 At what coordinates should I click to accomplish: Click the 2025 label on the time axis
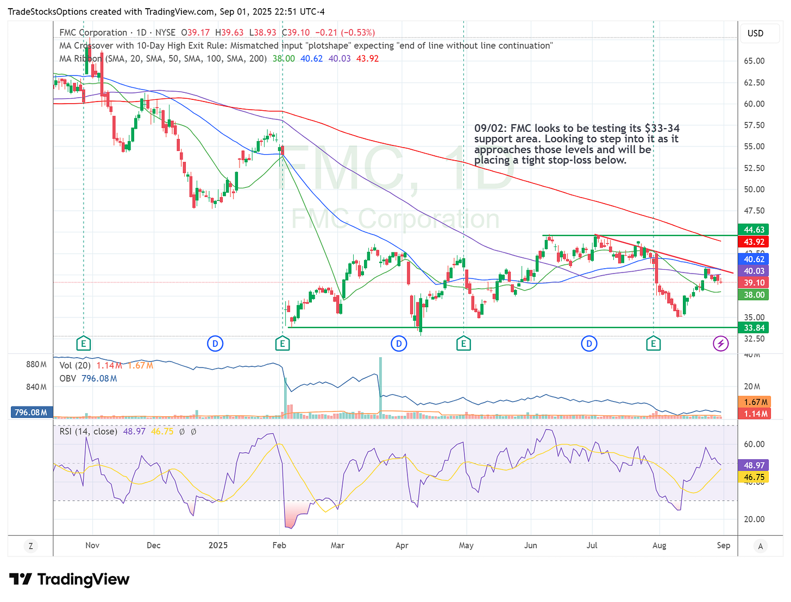tap(218, 545)
